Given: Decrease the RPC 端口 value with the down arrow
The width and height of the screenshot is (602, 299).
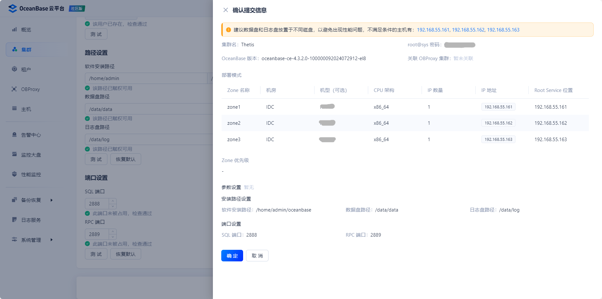Looking at the screenshot, I should 113,237.
